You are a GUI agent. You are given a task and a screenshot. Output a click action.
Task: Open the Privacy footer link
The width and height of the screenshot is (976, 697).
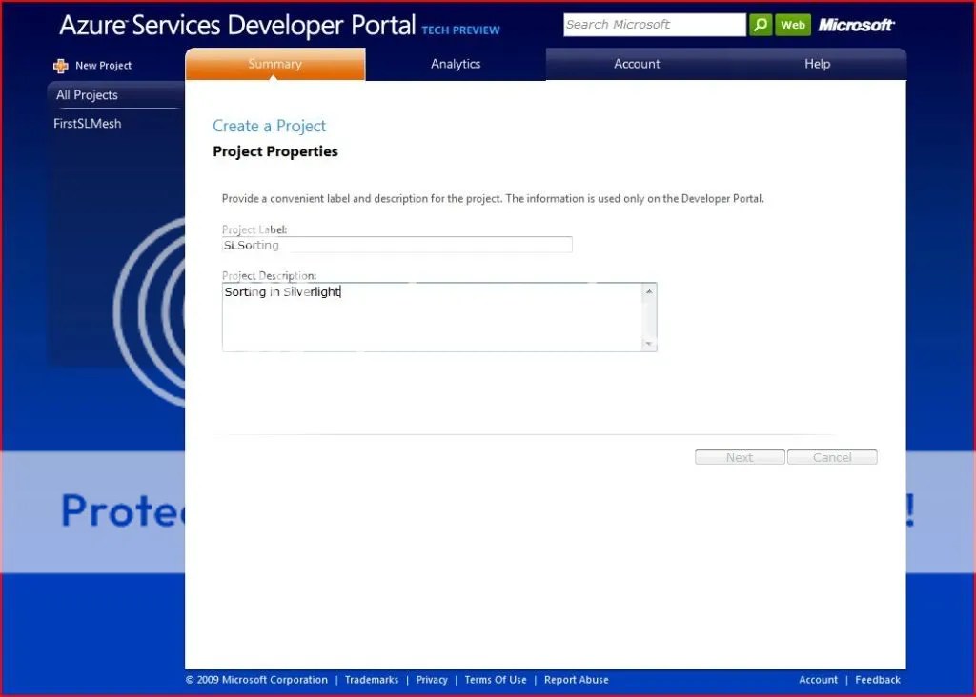(x=432, y=680)
